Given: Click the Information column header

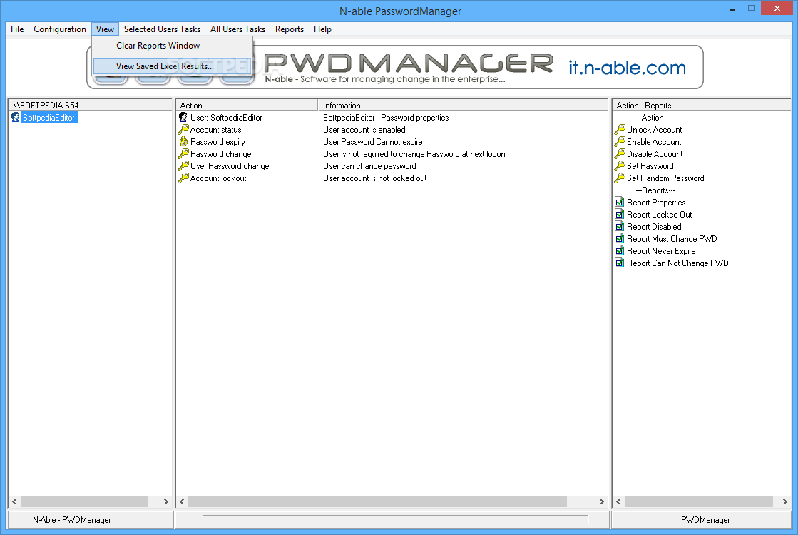Looking at the screenshot, I should 463,106.
